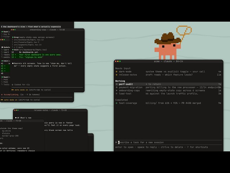Click the release-notes — claude window title bar
The image size is (230, 173).
50,110
